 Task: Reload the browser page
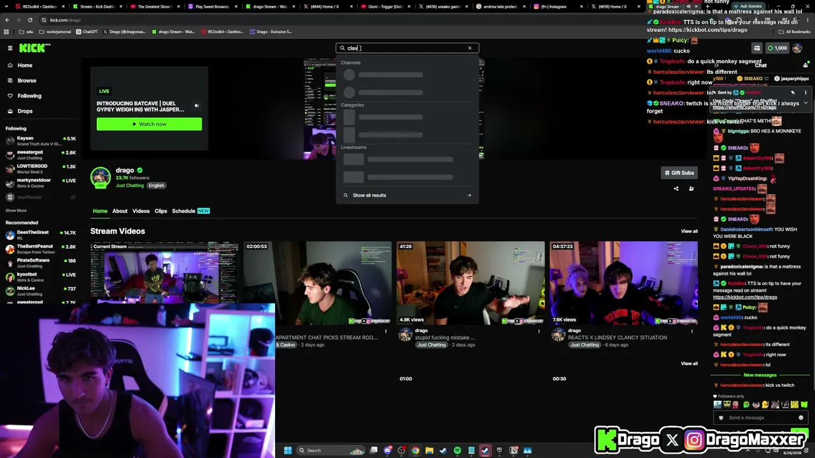click(x=30, y=20)
